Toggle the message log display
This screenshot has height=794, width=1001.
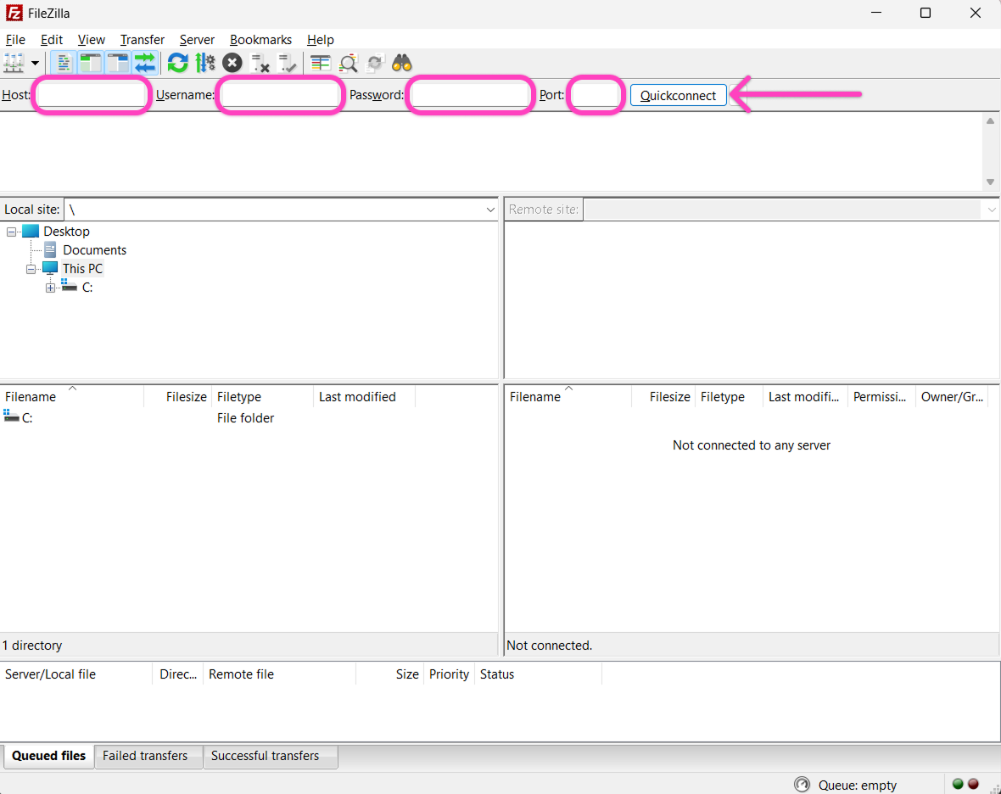tap(64, 63)
